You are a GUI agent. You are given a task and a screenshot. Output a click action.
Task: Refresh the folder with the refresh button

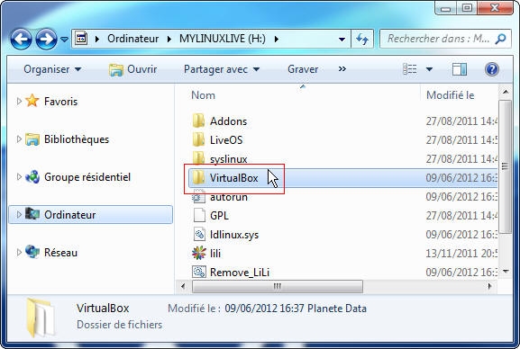[362, 39]
